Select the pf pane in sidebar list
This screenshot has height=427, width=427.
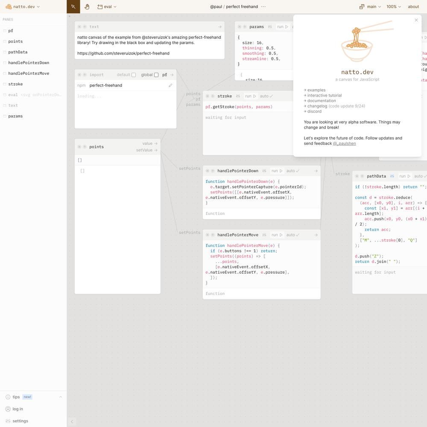click(x=33, y=31)
